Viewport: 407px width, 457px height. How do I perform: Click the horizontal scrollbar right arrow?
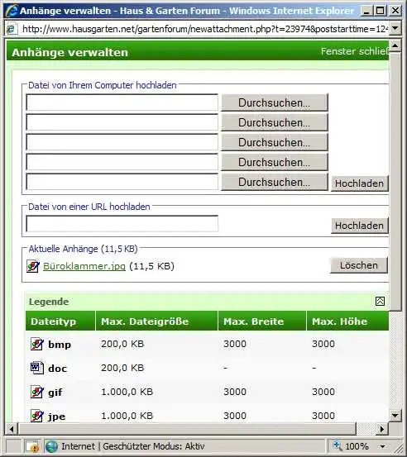click(x=382, y=429)
